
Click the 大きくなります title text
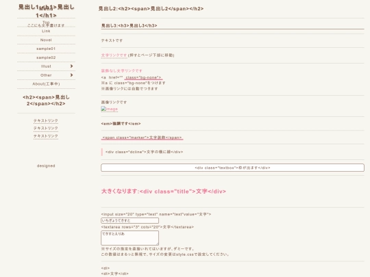tap(164, 192)
